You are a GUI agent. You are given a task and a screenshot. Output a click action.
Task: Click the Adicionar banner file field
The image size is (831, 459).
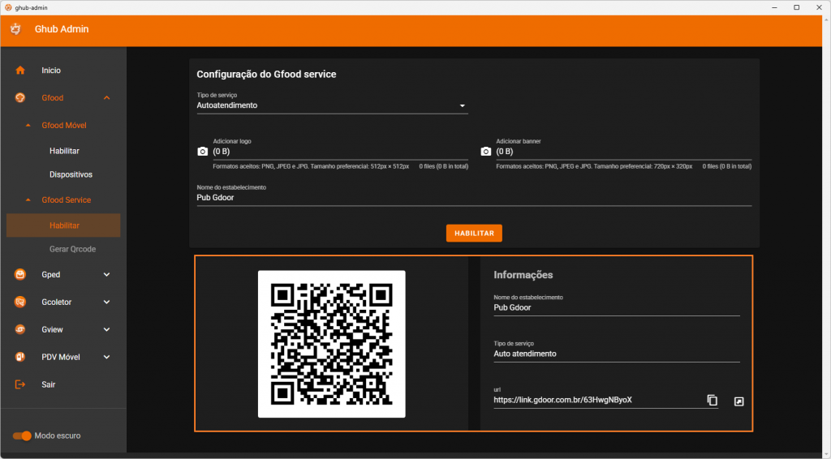click(624, 152)
